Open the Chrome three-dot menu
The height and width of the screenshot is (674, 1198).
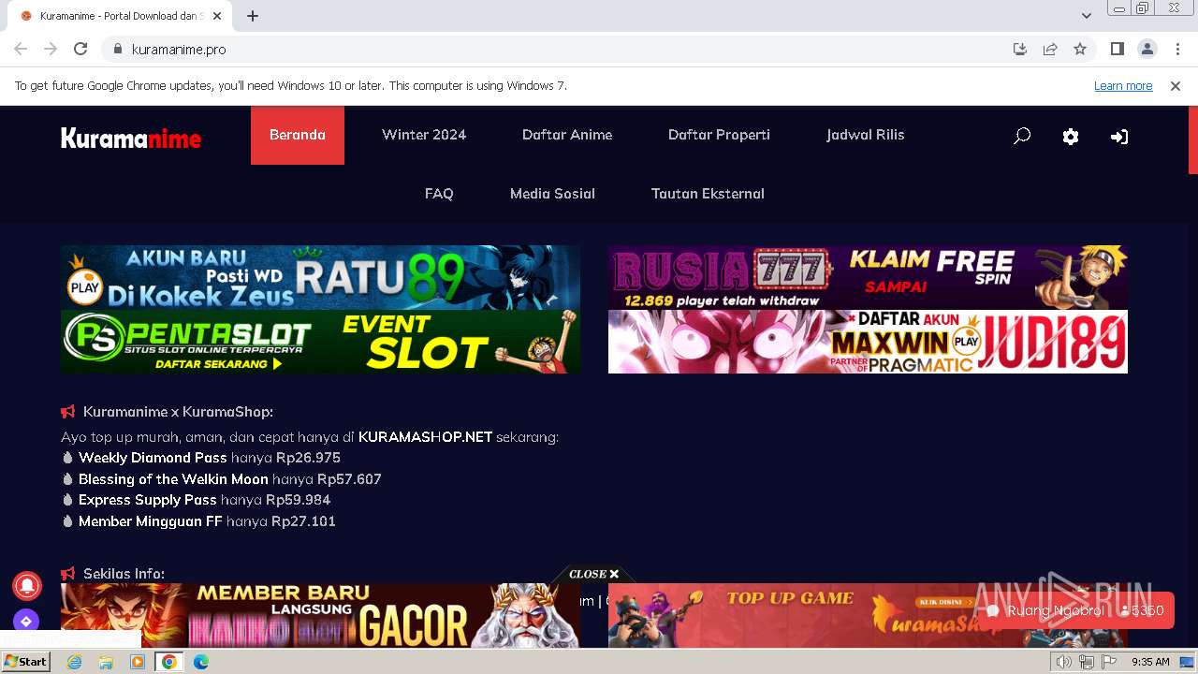(1177, 49)
